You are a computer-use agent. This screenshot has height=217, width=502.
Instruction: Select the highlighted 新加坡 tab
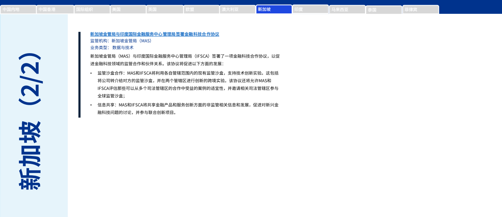click(x=274, y=9)
